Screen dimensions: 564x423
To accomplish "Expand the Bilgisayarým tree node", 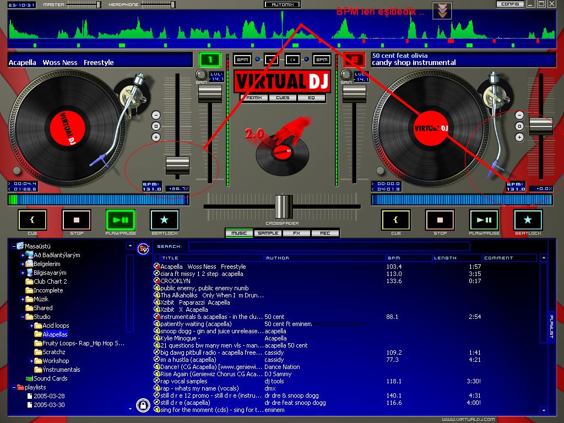I will click(x=23, y=273).
